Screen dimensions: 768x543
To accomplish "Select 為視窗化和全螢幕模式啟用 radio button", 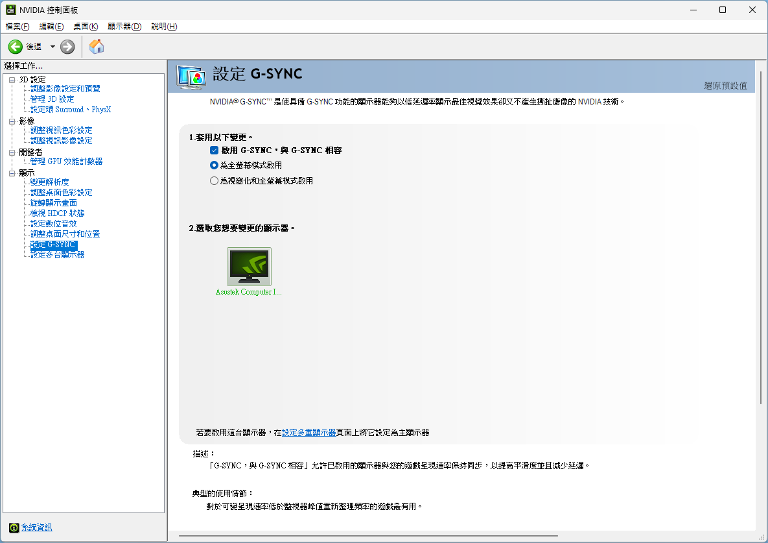I will click(214, 181).
